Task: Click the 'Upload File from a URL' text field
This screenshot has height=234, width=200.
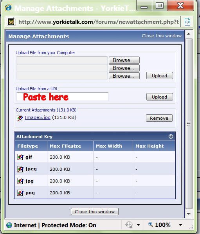Action: pos(62,97)
